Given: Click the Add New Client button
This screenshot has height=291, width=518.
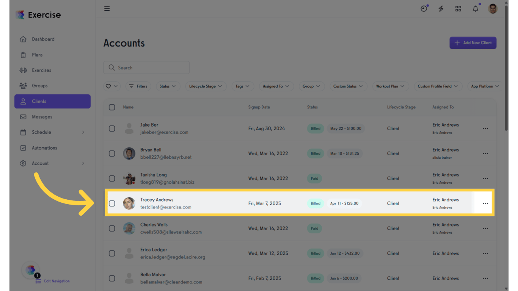Looking at the screenshot, I should [472, 43].
